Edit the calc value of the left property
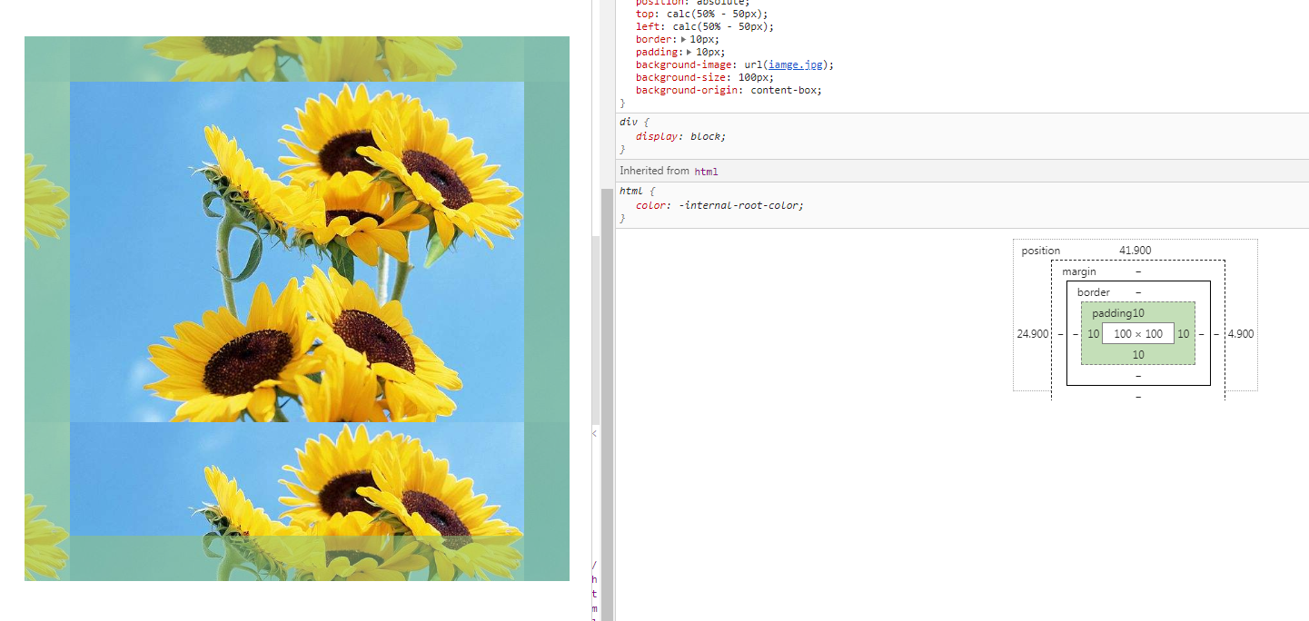Screen dimensions: 1309x621 click(x=719, y=27)
